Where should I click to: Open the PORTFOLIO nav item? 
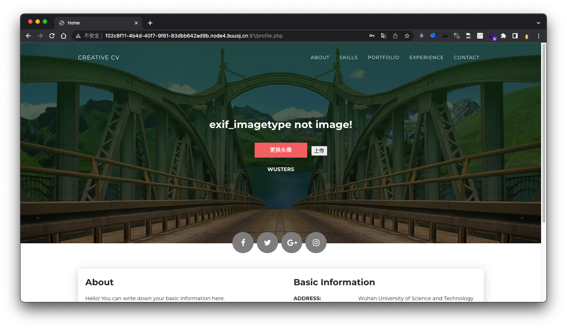[384, 58]
